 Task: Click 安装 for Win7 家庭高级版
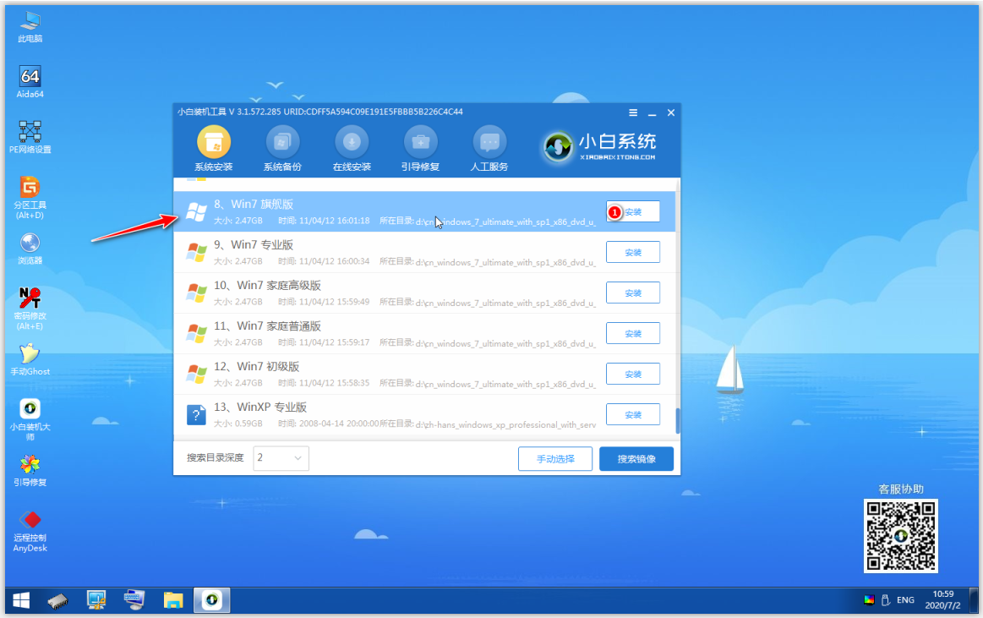(x=632, y=293)
